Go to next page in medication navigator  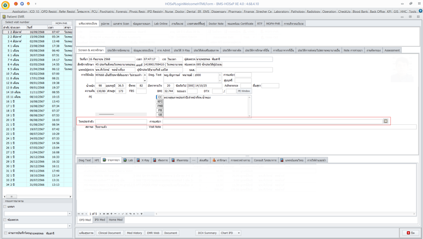pyautogui.click(x=104, y=214)
